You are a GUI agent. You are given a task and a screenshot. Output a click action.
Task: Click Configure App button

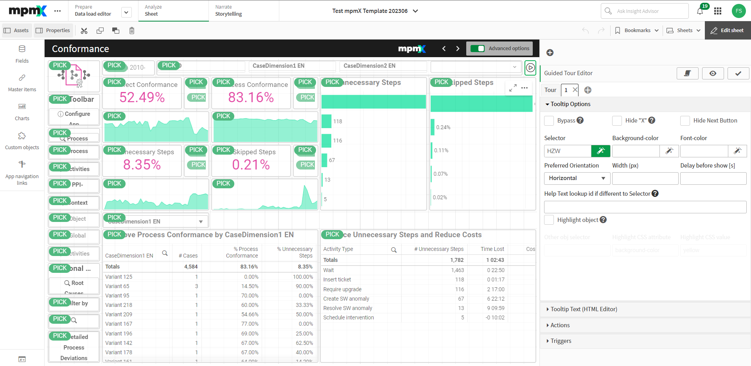point(74,117)
